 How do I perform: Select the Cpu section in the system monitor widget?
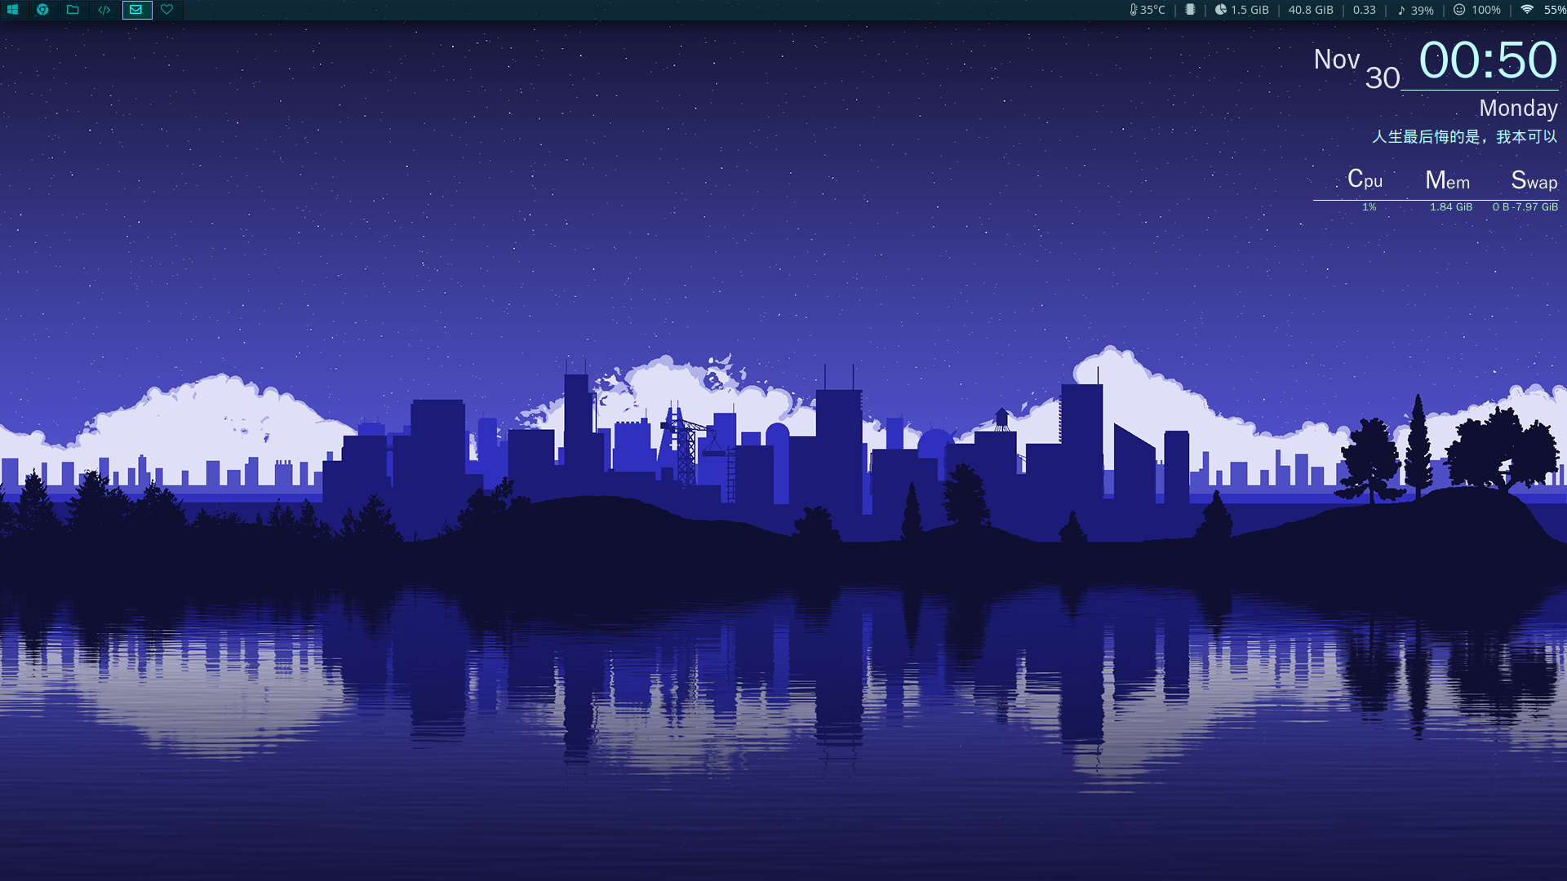pyautogui.click(x=1365, y=180)
